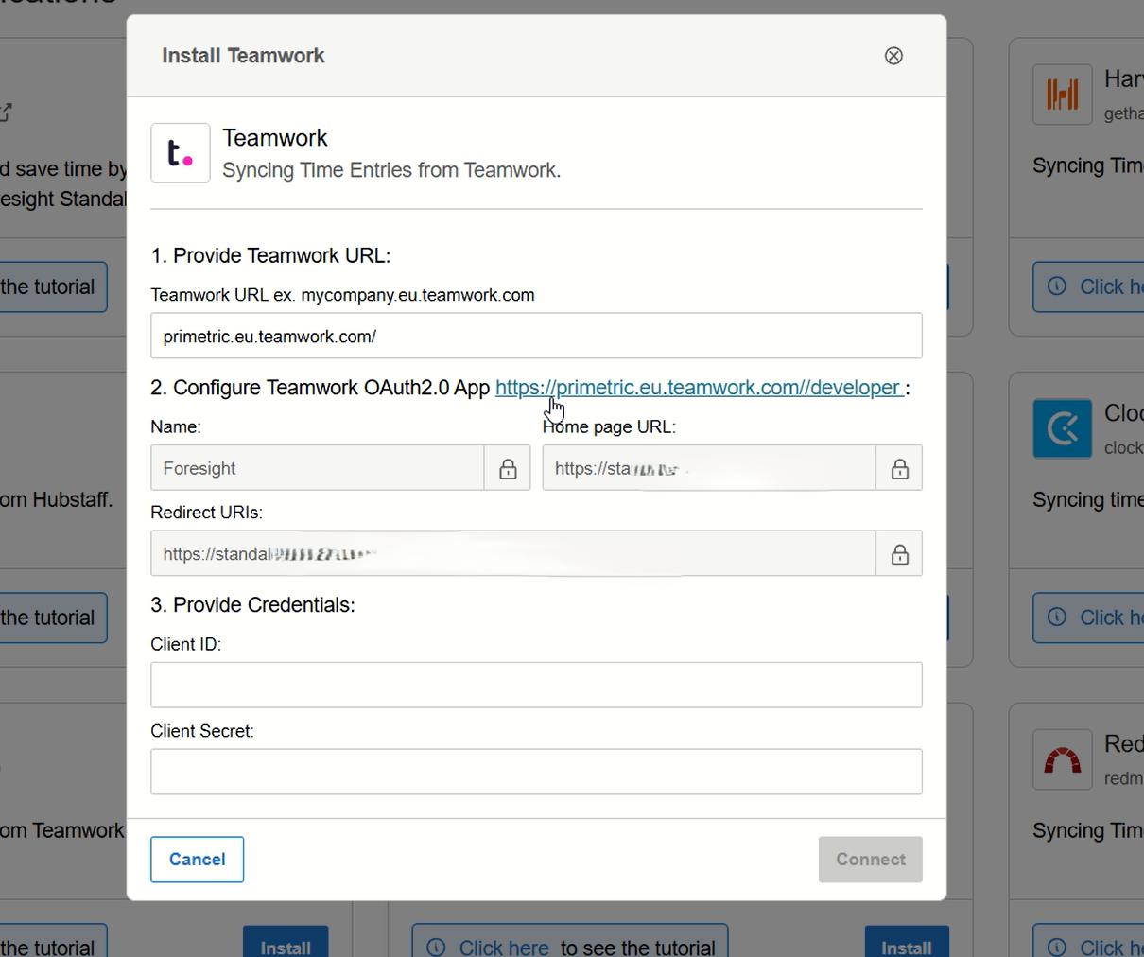Click the bottom right Install button
The image size is (1144, 957).
click(x=907, y=943)
